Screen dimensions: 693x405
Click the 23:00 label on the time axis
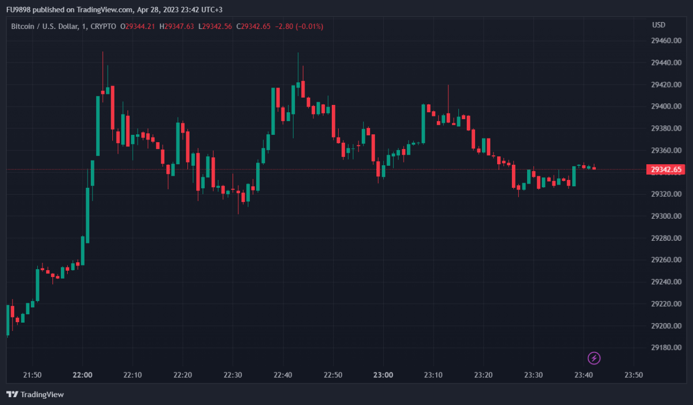[x=383, y=375]
